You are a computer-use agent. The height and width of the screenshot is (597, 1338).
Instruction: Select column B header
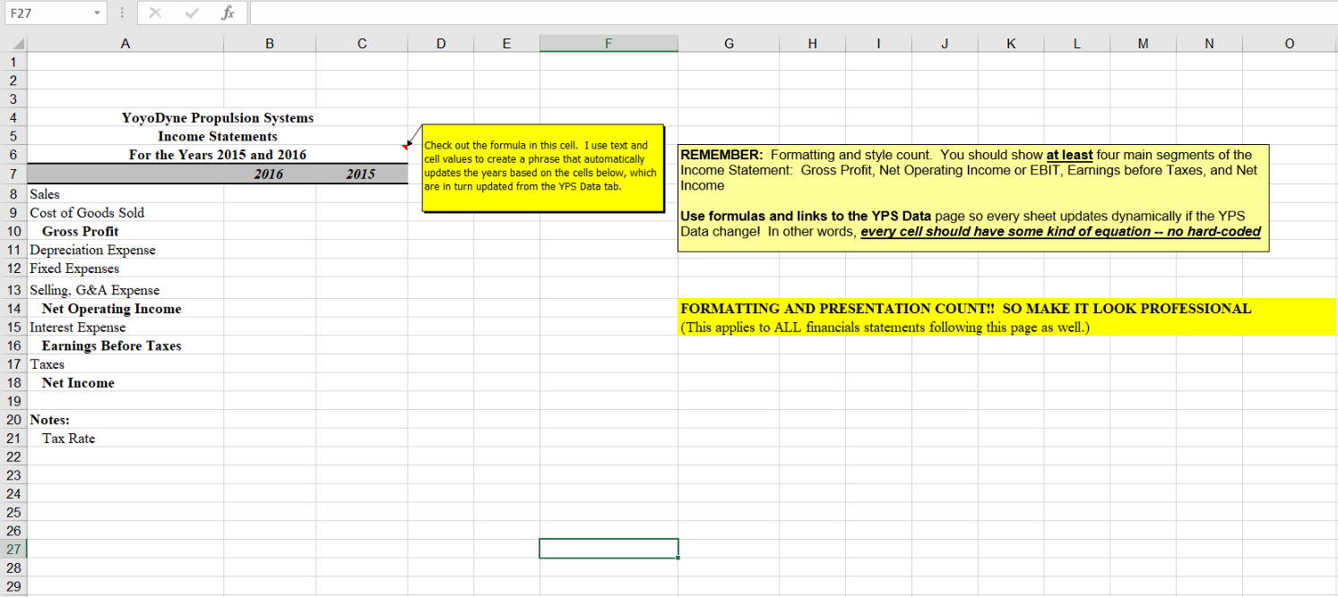point(268,43)
